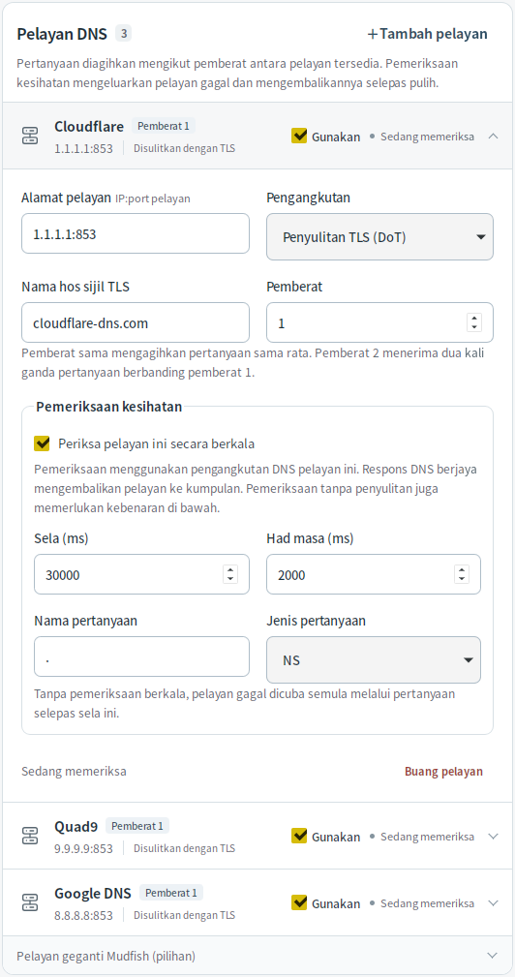Toggle Periksa pelayan ini secara berkala checkbox

(43, 443)
